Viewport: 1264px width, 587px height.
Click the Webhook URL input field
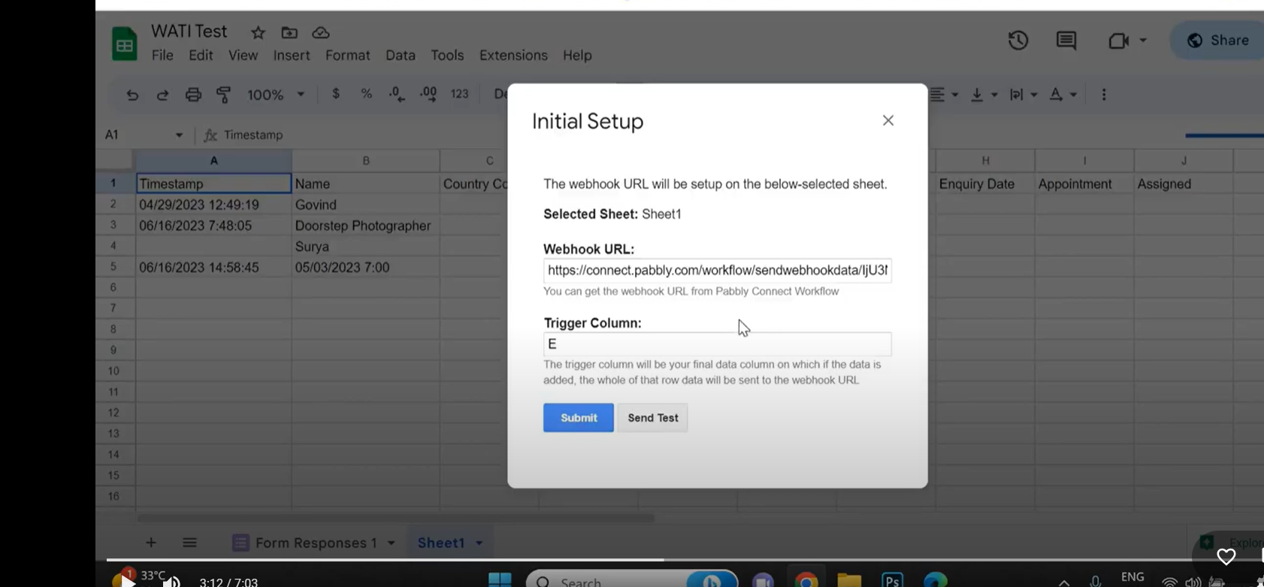point(717,271)
